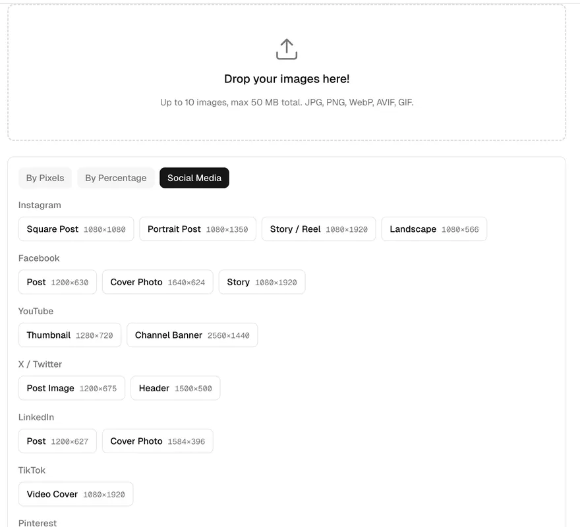Choose Instagram Portrait Post 1080×1350 preset
The width and height of the screenshot is (580, 527).
click(x=198, y=229)
